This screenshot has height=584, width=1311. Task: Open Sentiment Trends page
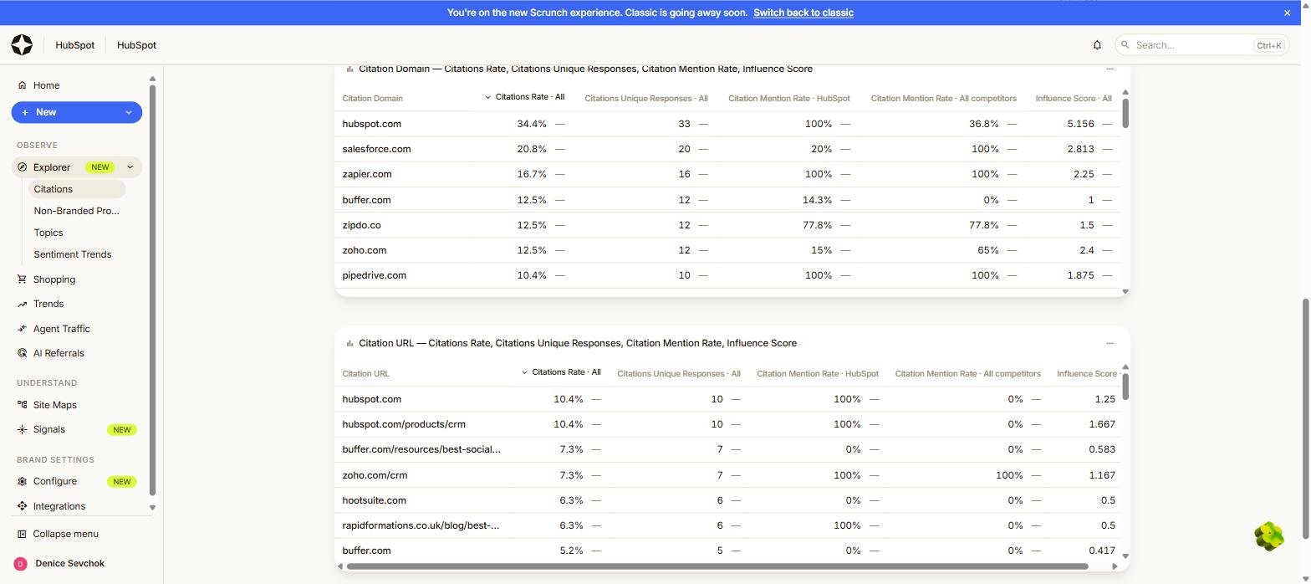pos(73,254)
